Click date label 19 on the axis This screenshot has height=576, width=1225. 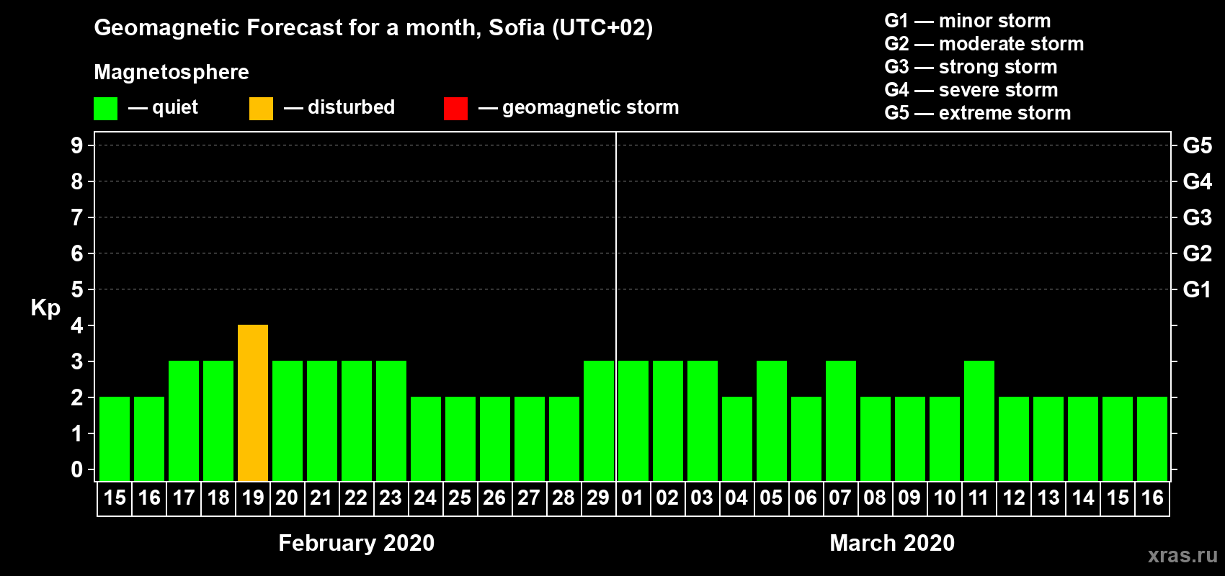253,498
